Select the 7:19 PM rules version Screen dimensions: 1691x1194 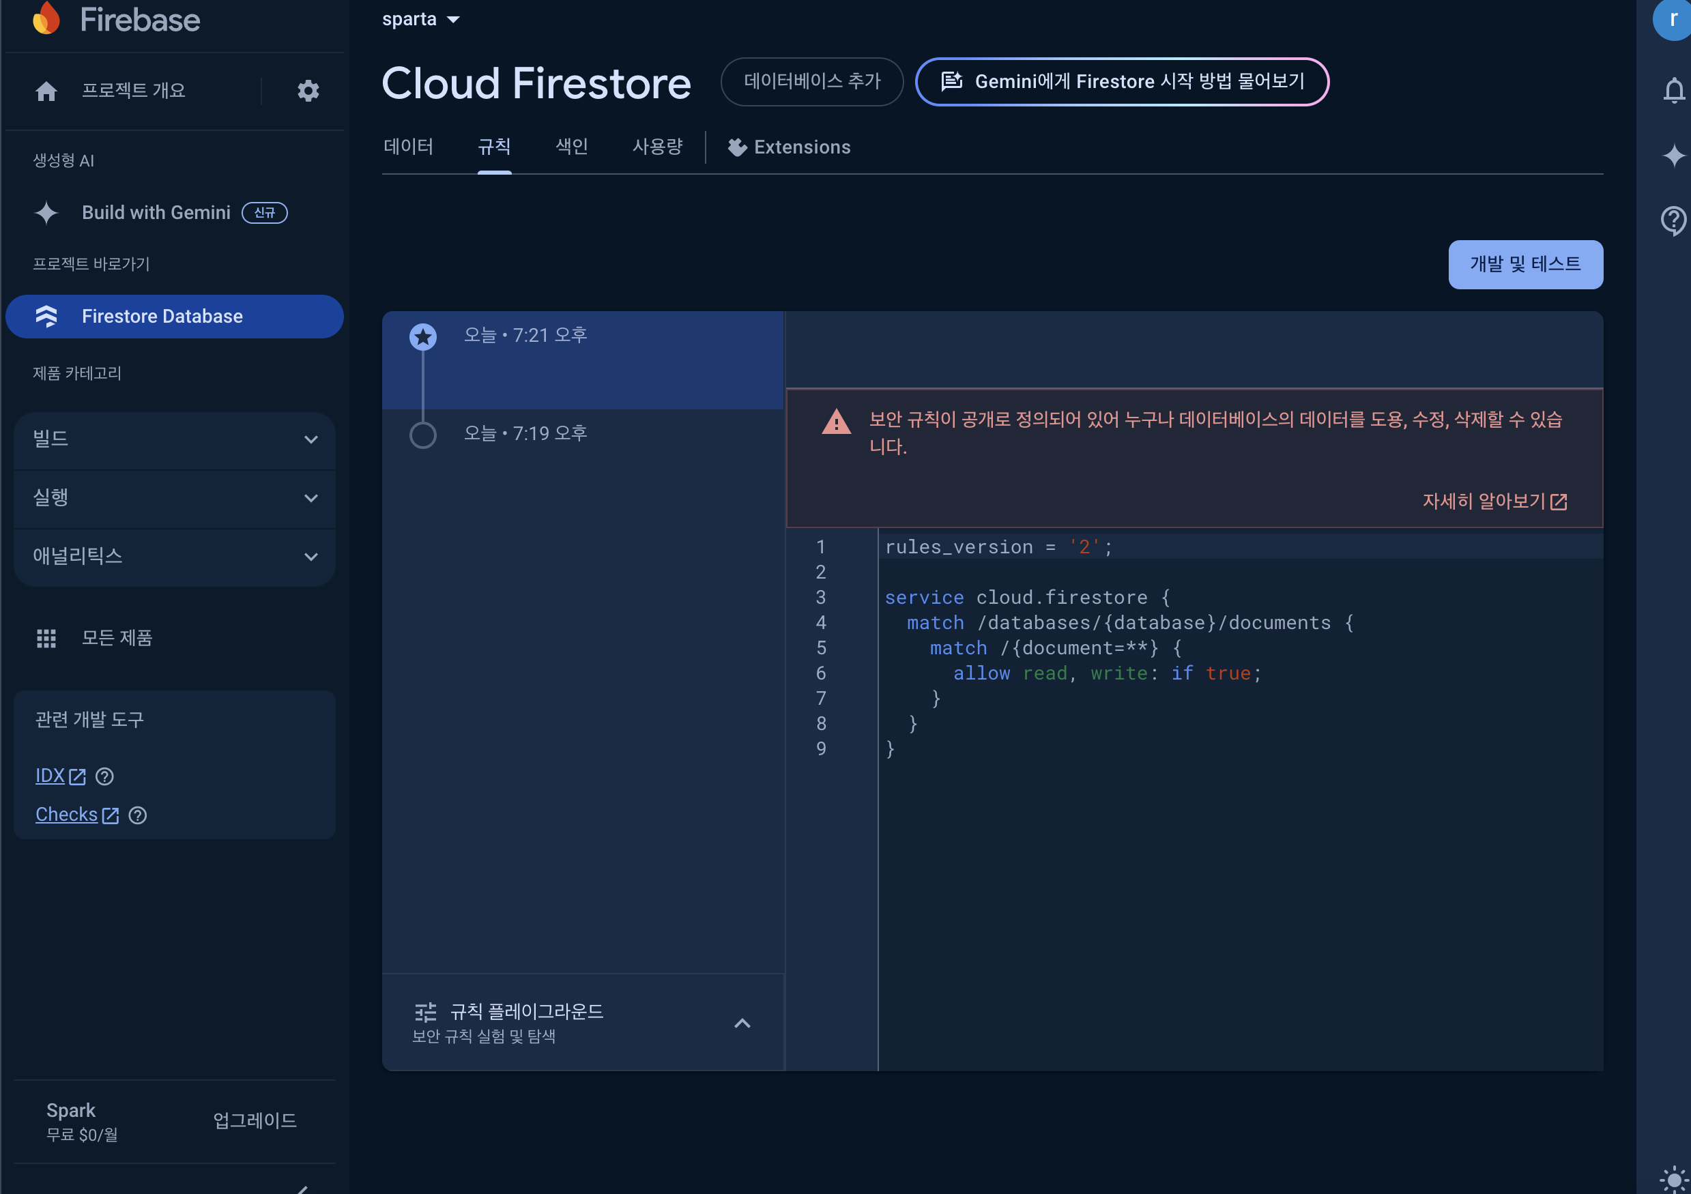click(x=524, y=434)
